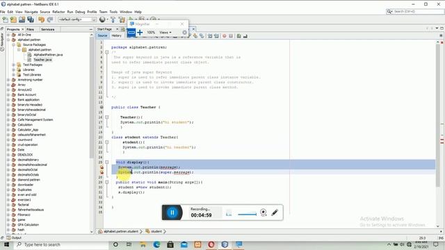Screen dimensions: 445x250
Task: Open the Magnifier settings gear
Action: (184, 33)
